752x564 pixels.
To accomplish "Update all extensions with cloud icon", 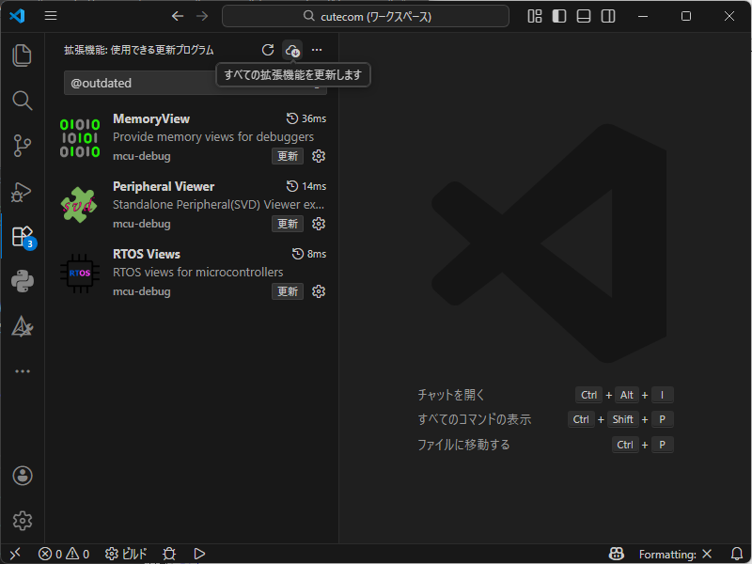I will [x=292, y=50].
